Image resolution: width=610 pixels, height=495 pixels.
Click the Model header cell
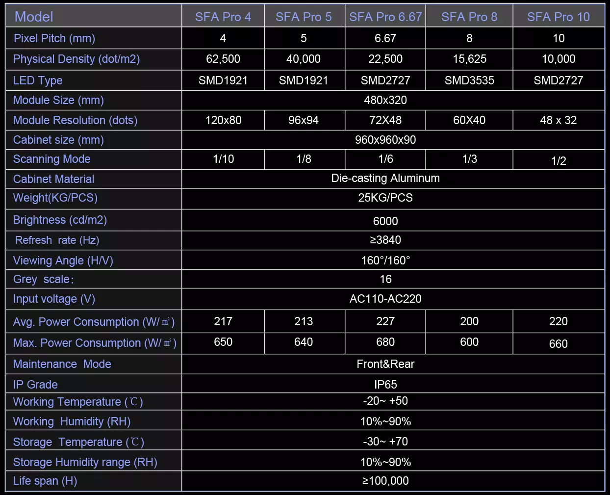(34, 17)
